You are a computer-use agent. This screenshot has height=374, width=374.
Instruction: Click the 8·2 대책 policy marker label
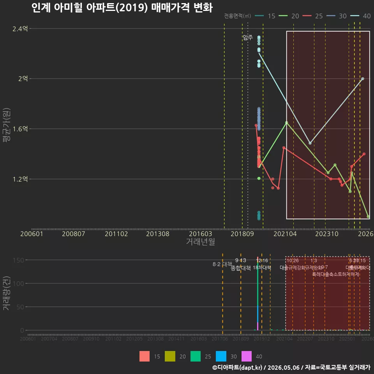point(222,264)
